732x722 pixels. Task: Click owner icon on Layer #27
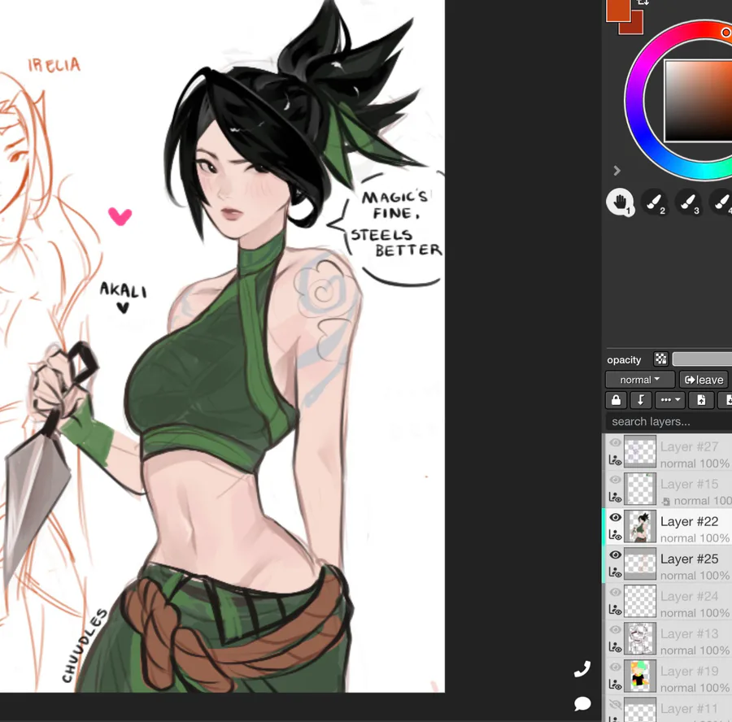point(615,461)
